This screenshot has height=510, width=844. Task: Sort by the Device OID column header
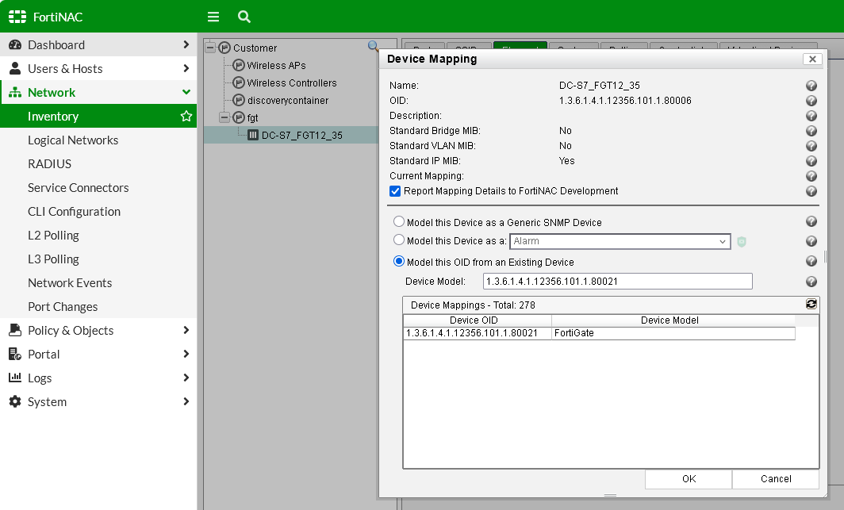point(477,320)
